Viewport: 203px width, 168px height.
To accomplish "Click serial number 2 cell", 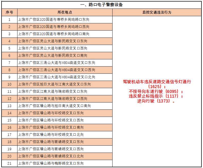I will click(x=9, y=27).
